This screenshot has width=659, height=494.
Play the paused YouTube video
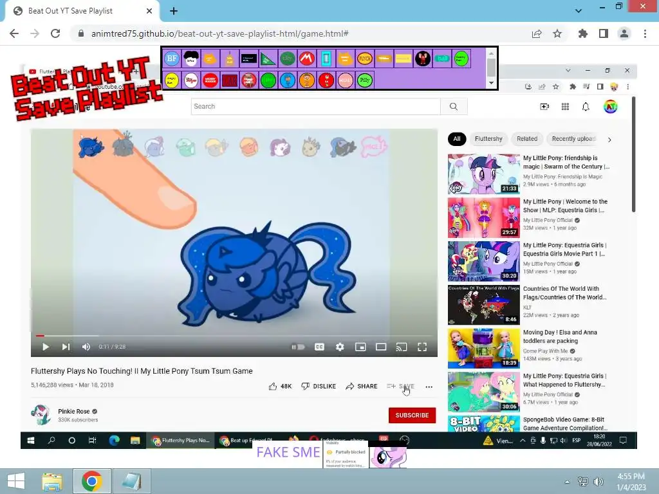pyautogui.click(x=46, y=347)
